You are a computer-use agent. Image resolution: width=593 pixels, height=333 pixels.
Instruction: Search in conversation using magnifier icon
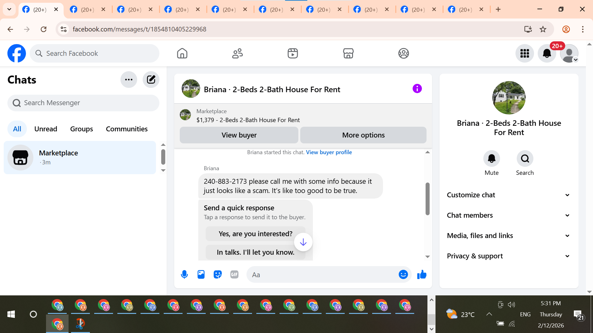coord(525,158)
